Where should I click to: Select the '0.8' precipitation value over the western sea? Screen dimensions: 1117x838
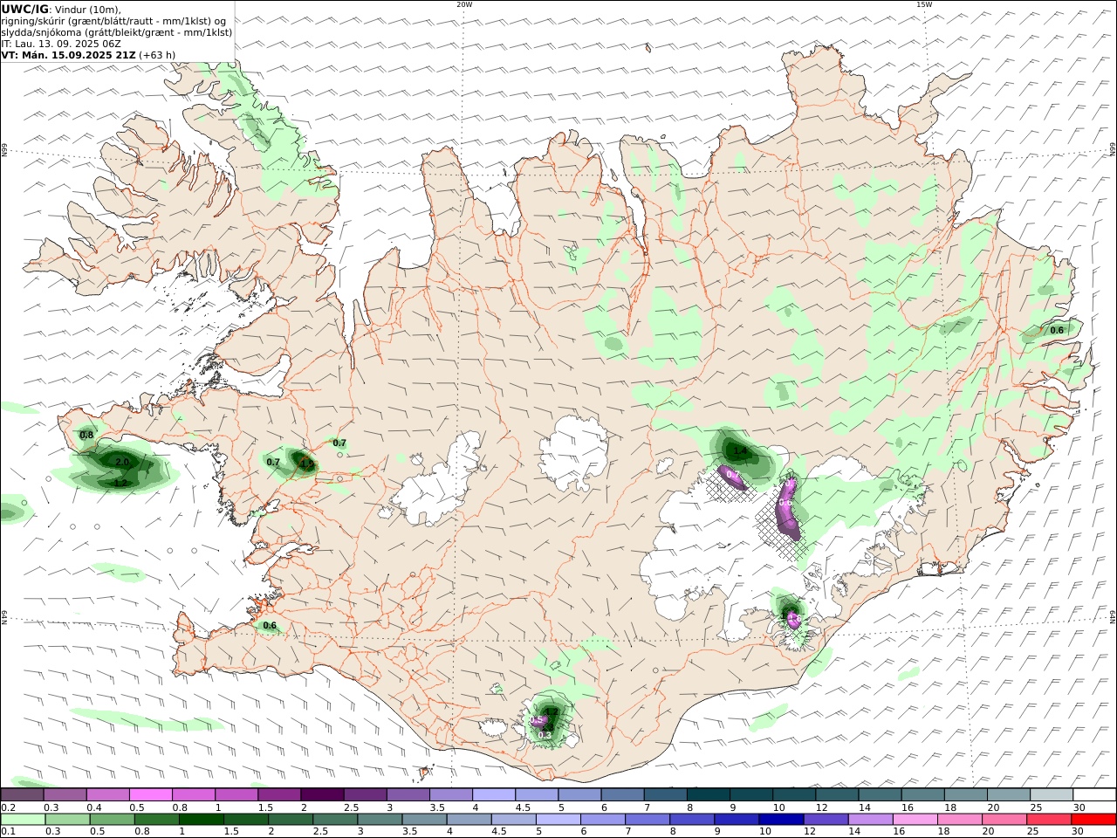pos(86,435)
